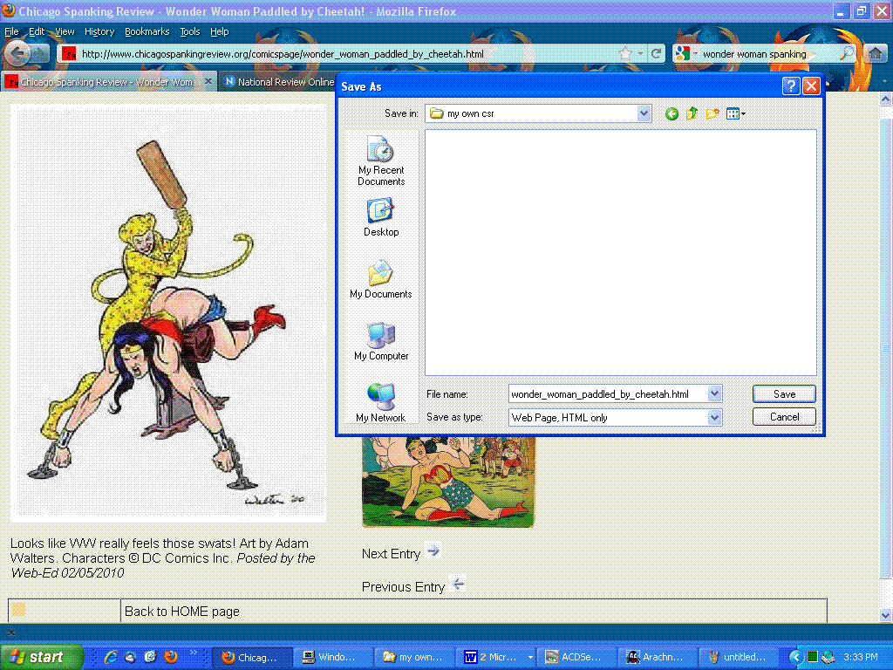The image size is (893, 670).
Task: Click the page vertical scrollbar down arrow
Action: coord(886,615)
